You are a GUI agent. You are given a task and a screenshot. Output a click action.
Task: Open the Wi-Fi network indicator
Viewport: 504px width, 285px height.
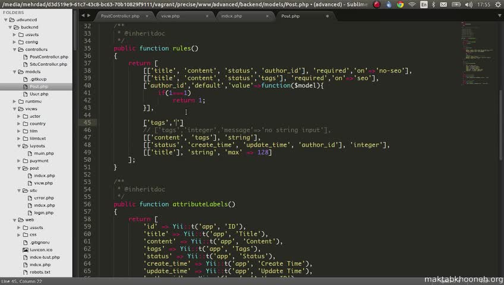click(x=412, y=4)
